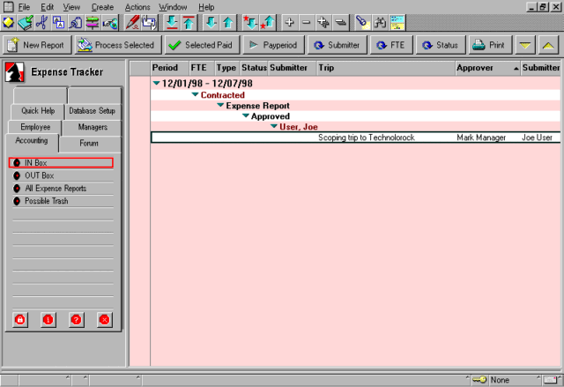Screen dimensions: 564x387
Task: Click the Payperiod button
Action: click(x=274, y=45)
